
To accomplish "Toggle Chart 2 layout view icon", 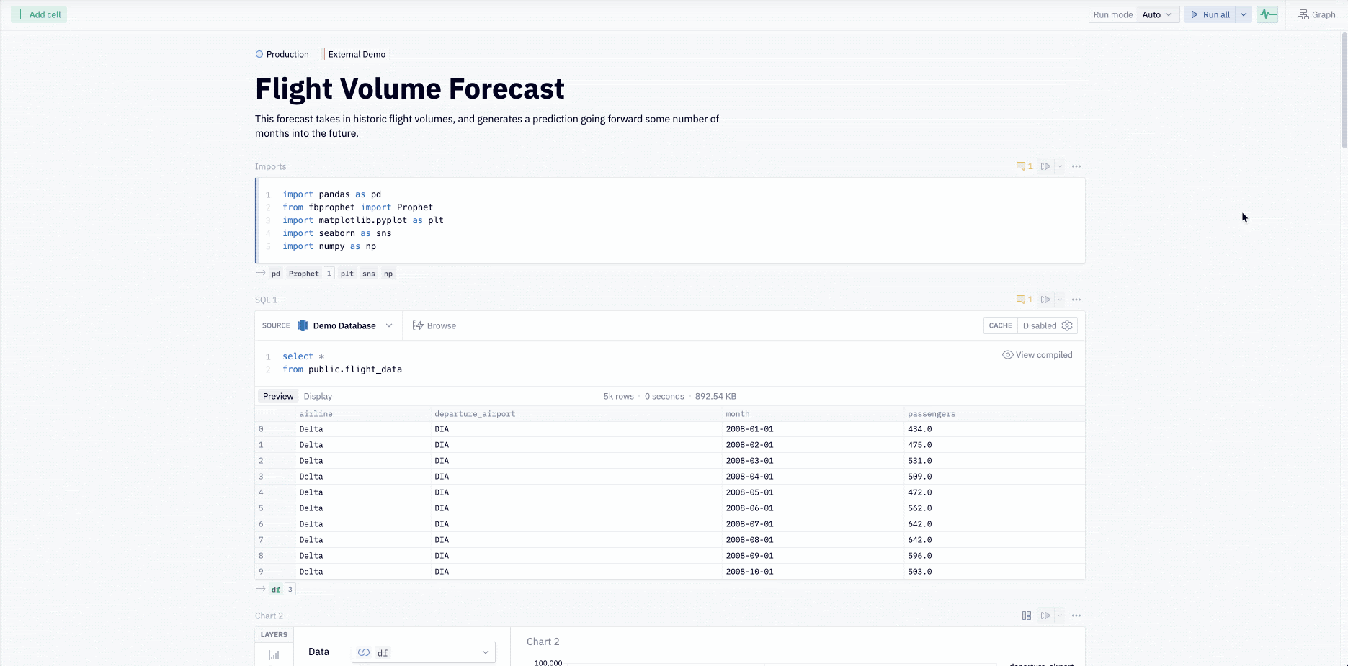I will 1027,616.
